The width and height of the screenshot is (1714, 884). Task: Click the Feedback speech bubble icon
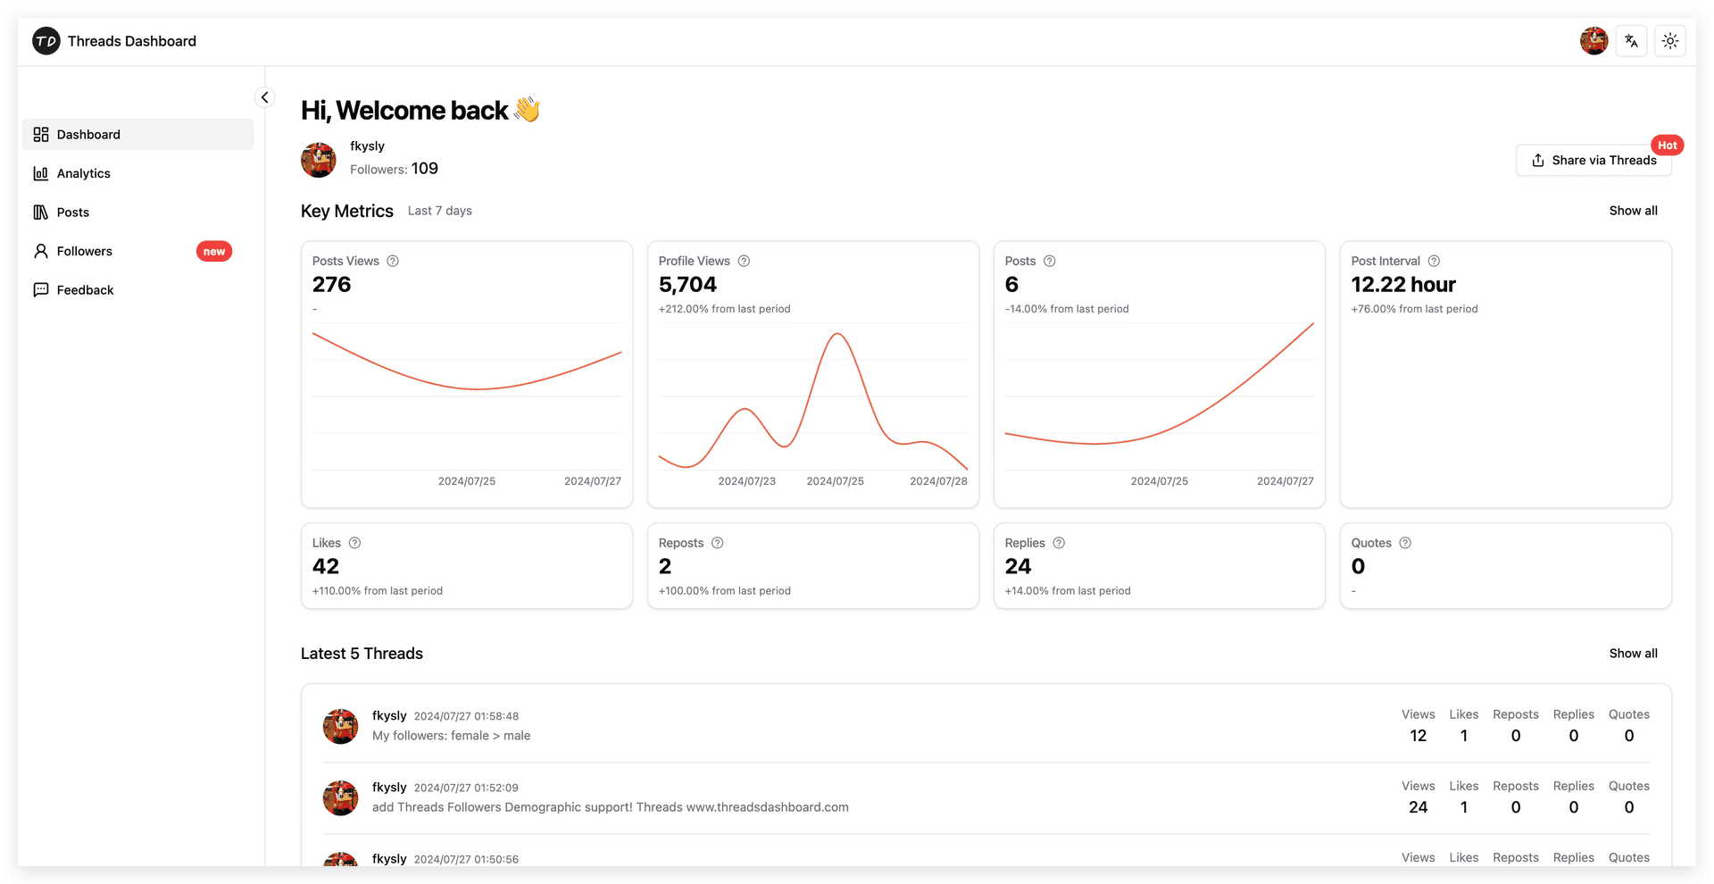click(41, 290)
